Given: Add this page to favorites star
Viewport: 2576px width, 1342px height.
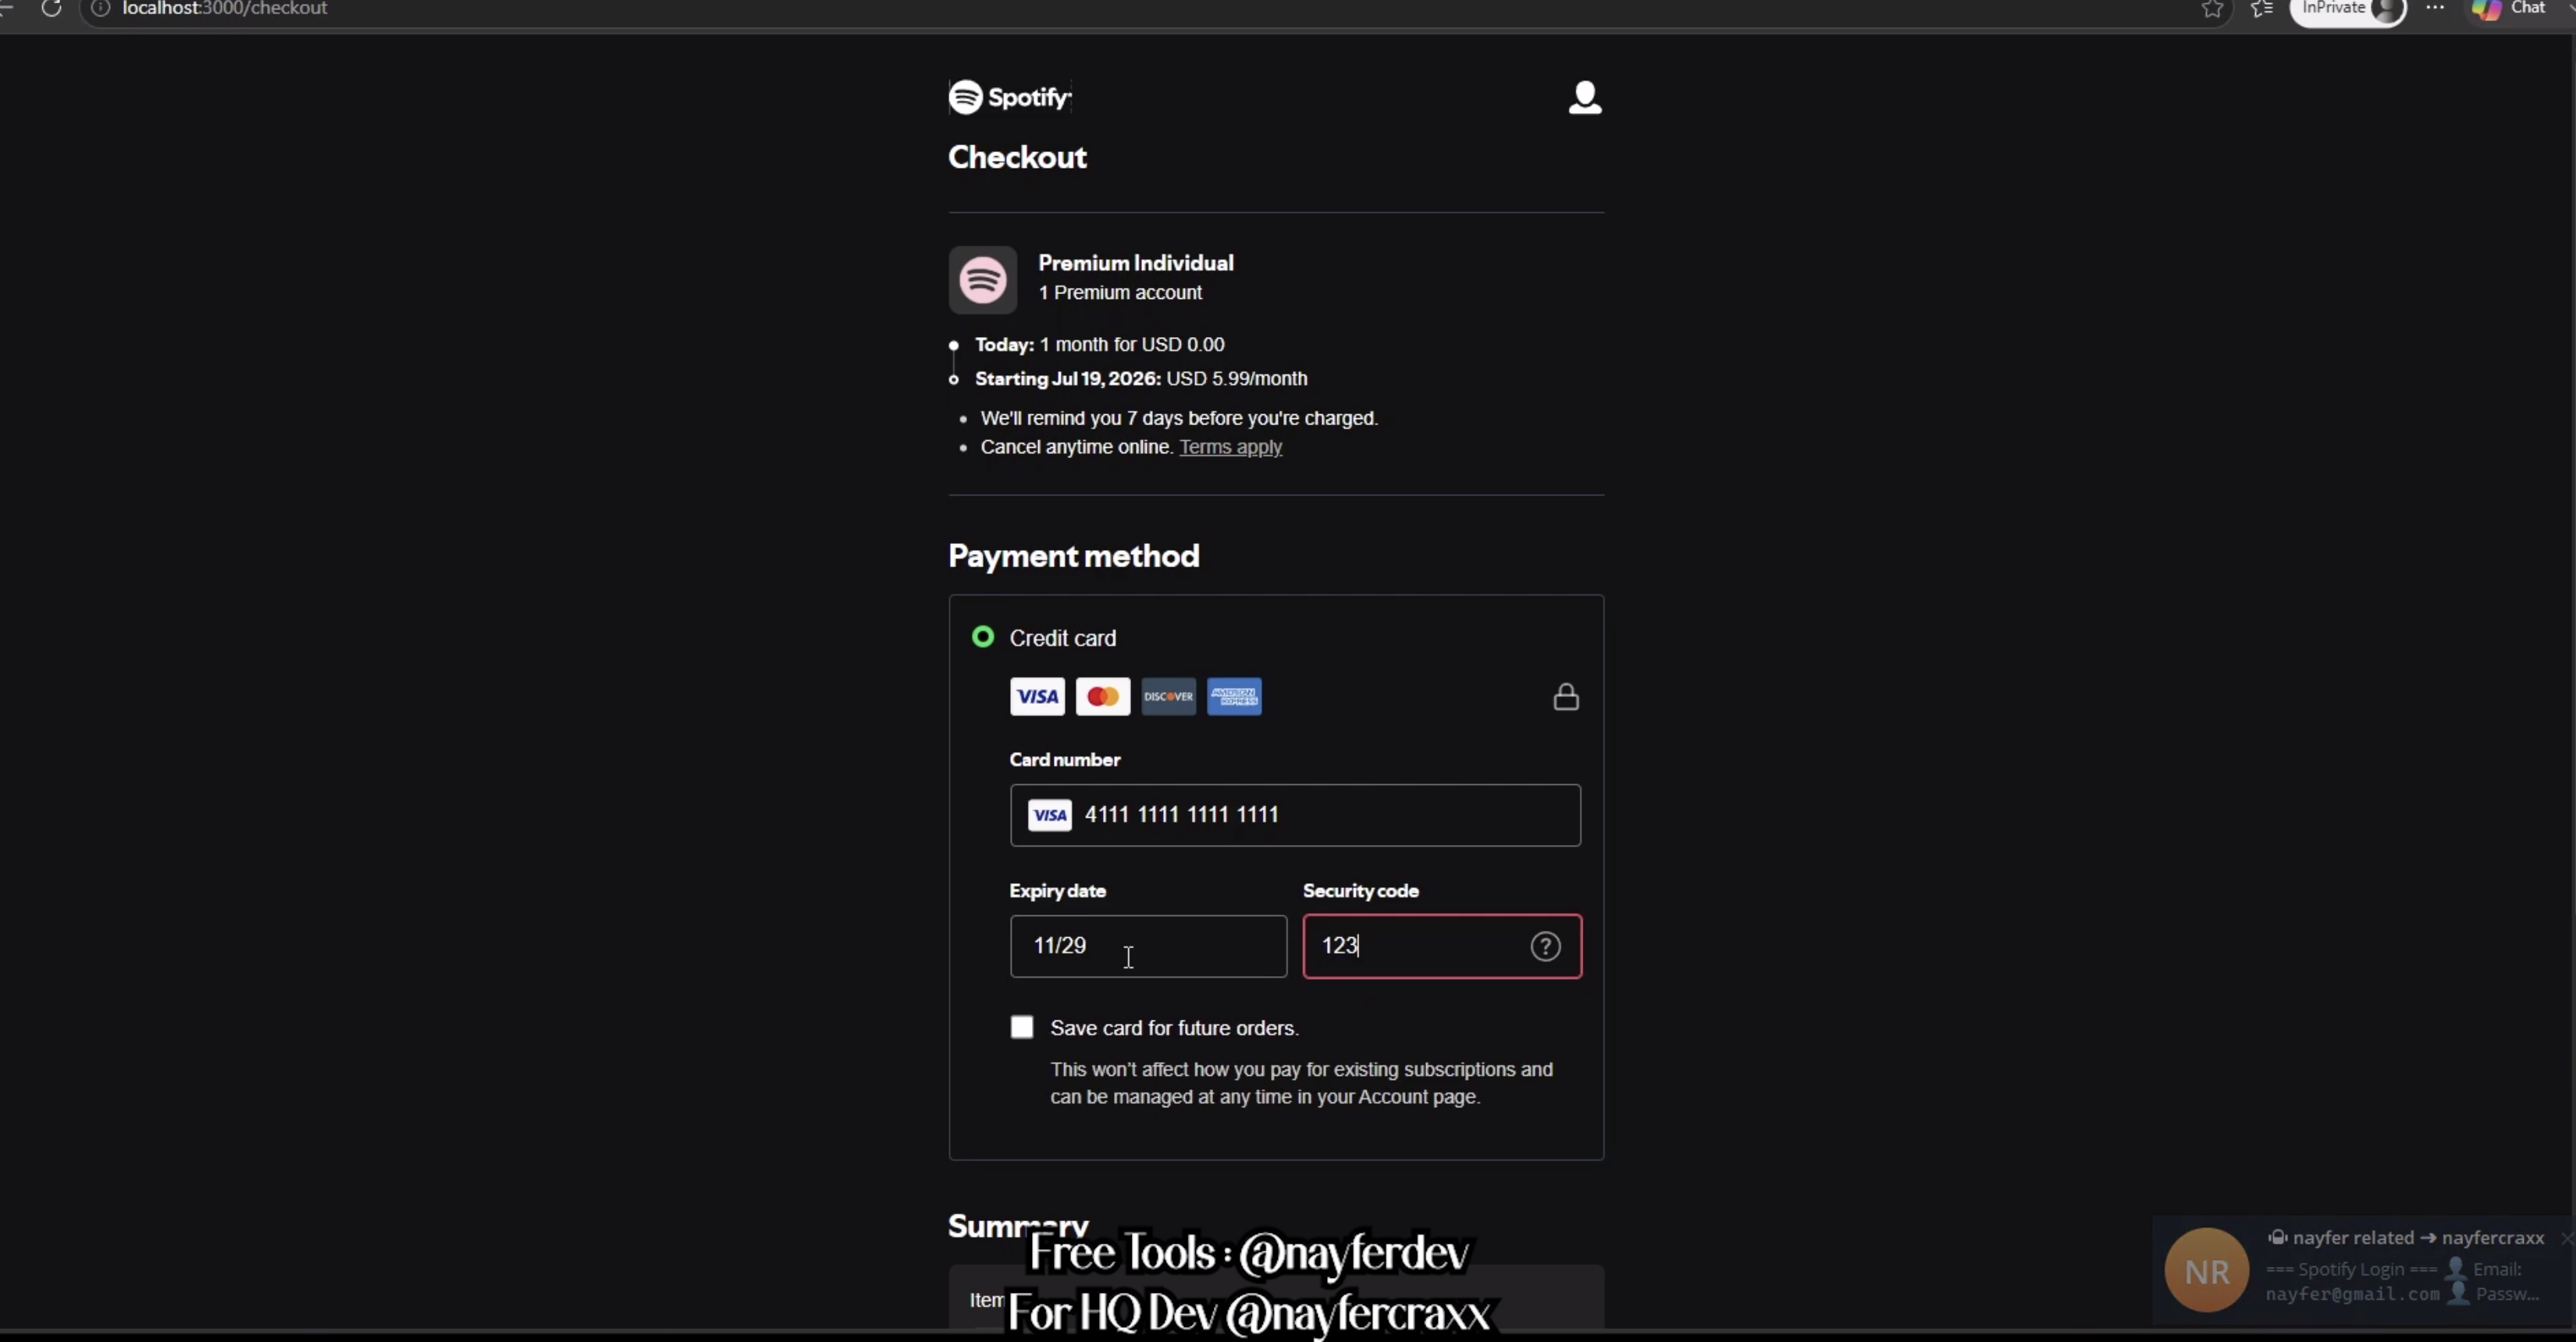Looking at the screenshot, I should point(2212,10).
